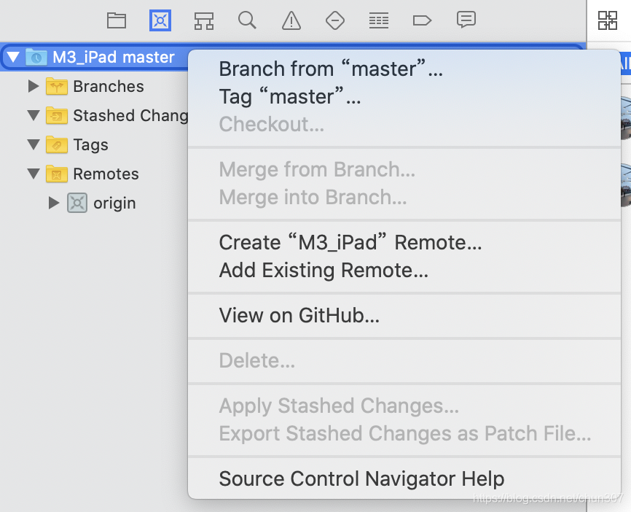Choose Checkout… in context menu
The image size is (631, 512).
point(404,124)
